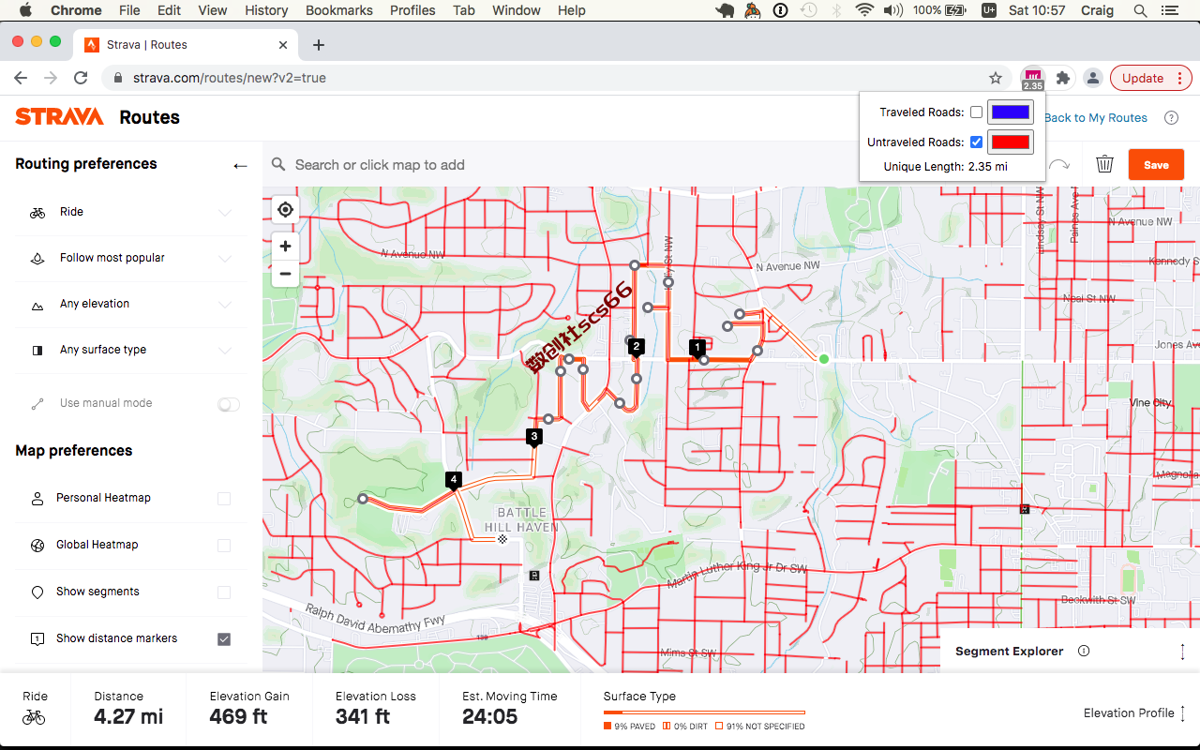Click the redo arrow icon

1058,165
